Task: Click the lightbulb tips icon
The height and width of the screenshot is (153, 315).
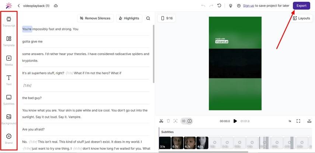Action: coord(231,6)
